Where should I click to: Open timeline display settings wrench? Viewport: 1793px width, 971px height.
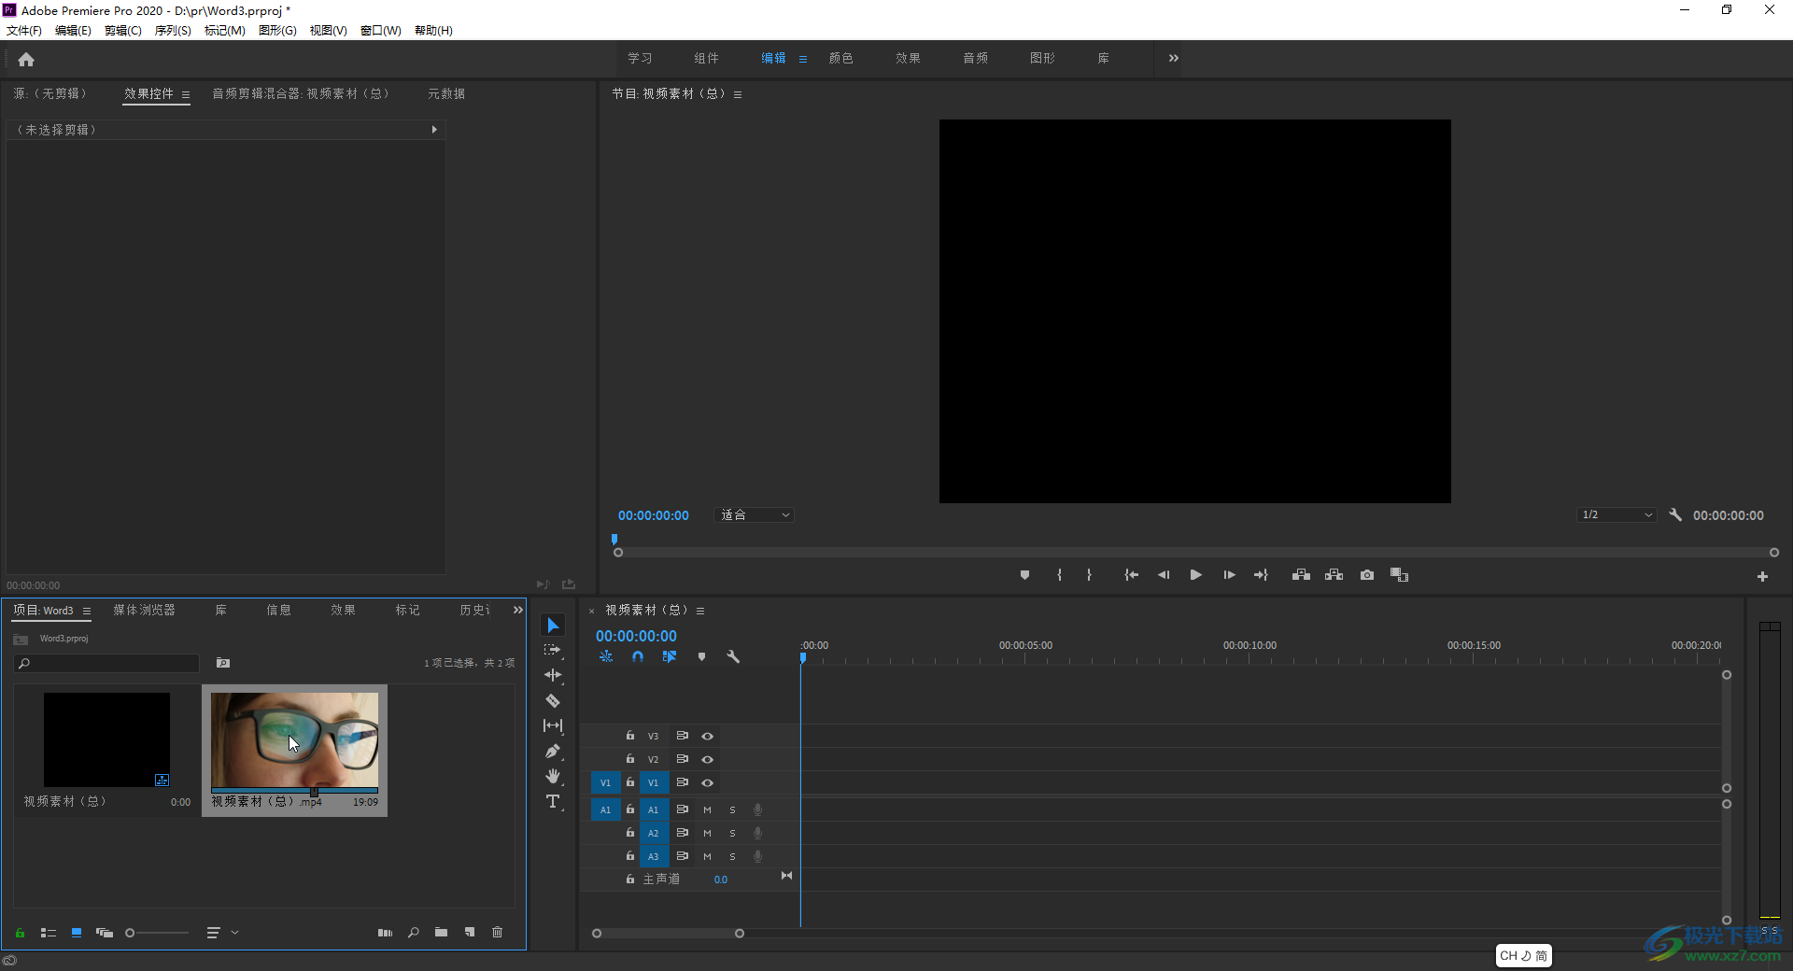[733, 656]
